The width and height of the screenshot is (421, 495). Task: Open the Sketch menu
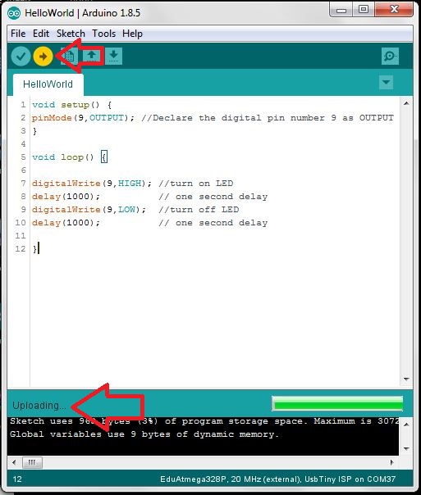coord(71,34)
